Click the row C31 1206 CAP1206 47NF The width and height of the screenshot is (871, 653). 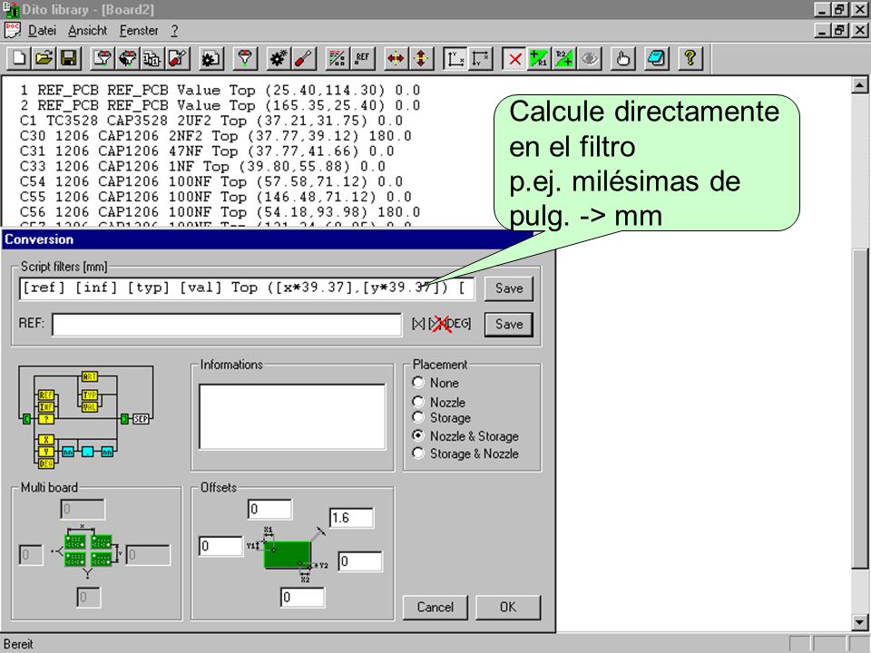[x=207, y=151]
